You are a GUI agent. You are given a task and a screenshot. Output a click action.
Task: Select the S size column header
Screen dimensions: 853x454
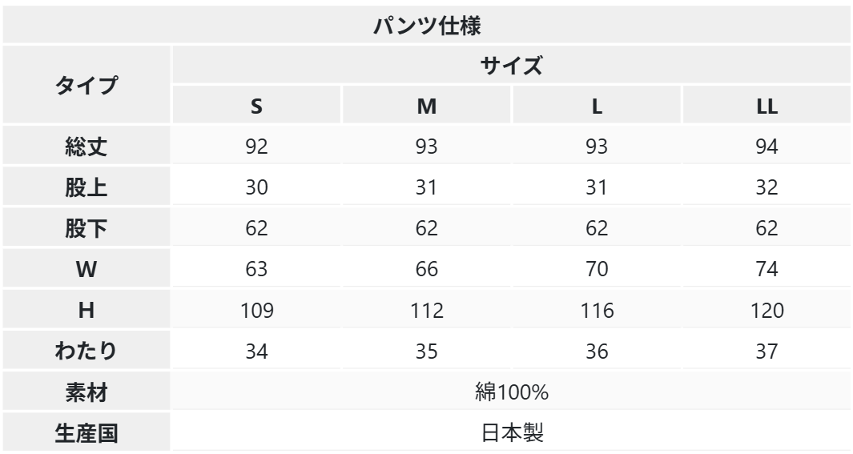(x=256, y=105)
